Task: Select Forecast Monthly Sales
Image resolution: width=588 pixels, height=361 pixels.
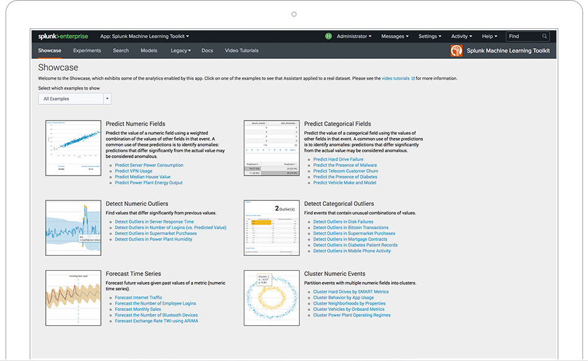Action: (137, 309)
